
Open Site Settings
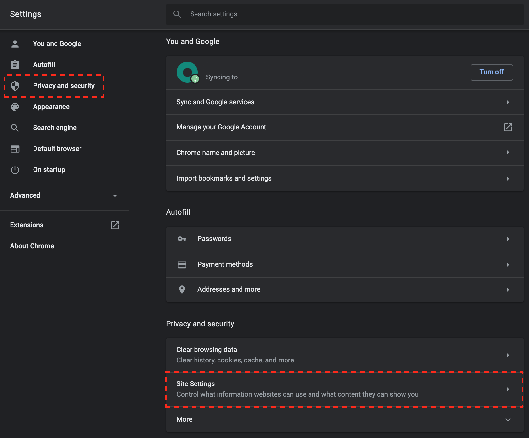345,389
